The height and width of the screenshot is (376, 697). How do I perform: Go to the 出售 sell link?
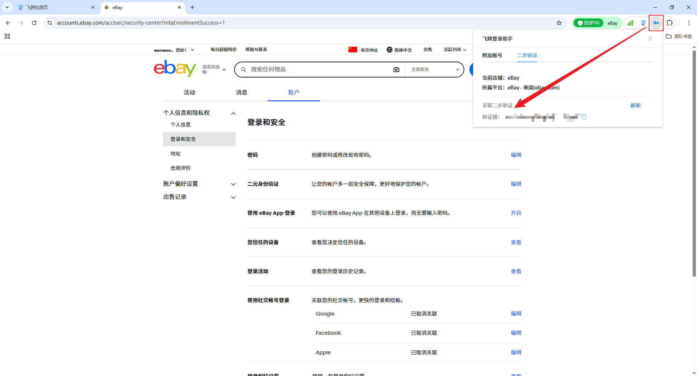coord(428,50)
